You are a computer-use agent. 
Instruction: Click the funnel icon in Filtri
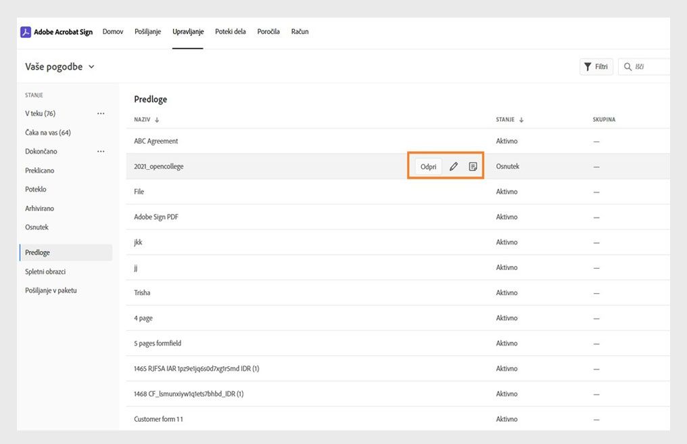click(588, 67)
